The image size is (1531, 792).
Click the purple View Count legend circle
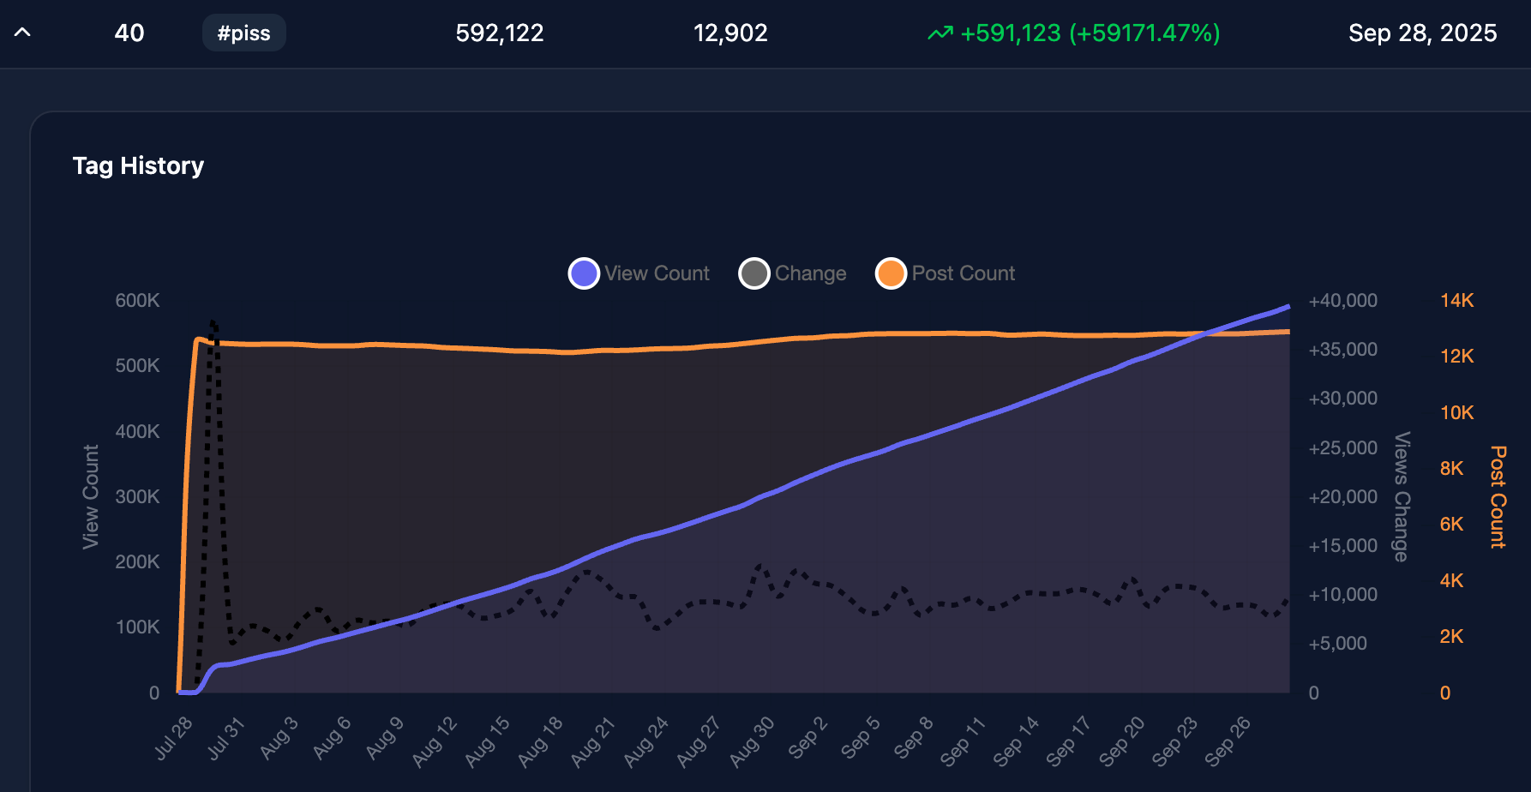(x=584, y=273)
